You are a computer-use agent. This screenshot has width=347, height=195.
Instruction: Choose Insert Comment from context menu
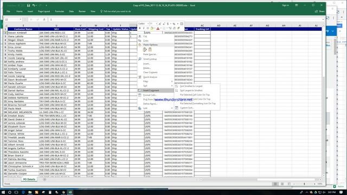(x=156, y=90)
